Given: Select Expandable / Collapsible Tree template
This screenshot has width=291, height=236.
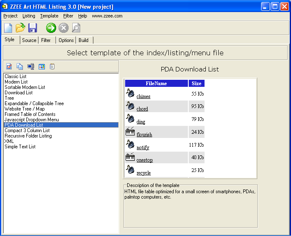Looking at the screenshot, I should 34,103.
